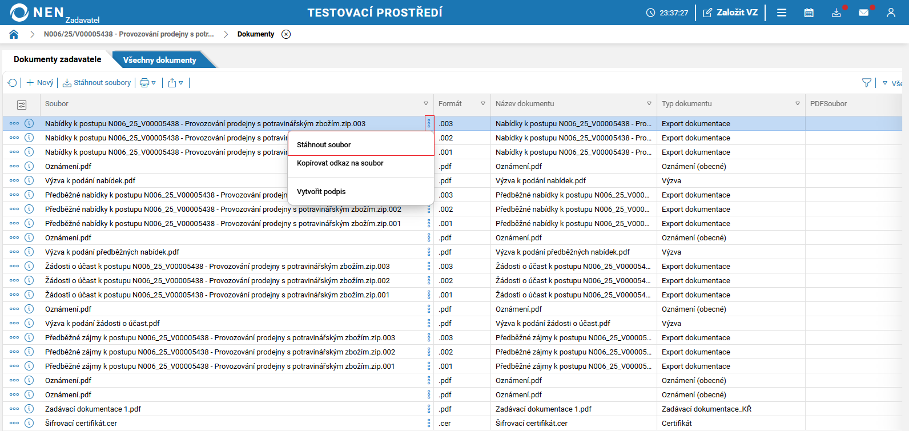Image resolution: width=909 pixels, height=431 pixels.
Task: Open the calendar icon in the header
Action: tap(809, 13)
